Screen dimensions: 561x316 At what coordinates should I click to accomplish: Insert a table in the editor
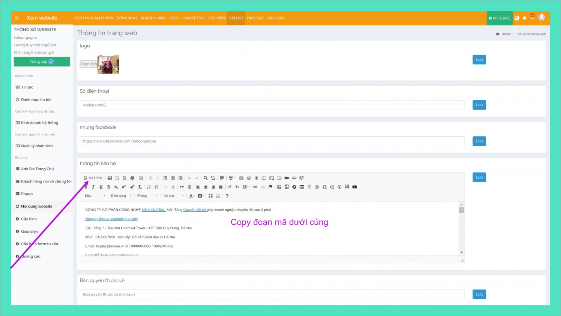coord(302,187)
